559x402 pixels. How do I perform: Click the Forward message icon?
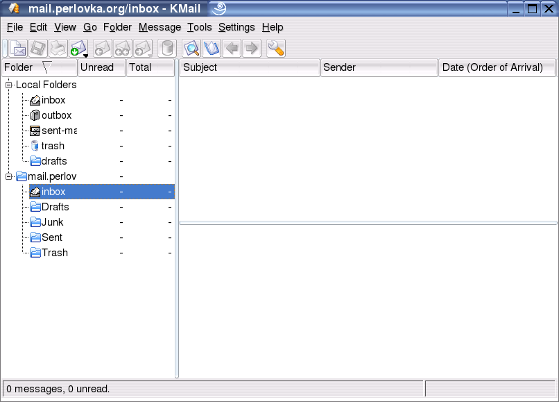pyautogui.click(x=144, y=48)
